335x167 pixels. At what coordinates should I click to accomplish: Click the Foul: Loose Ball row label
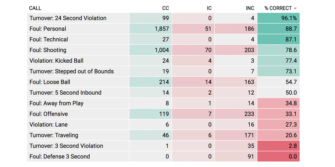tap(50, 82)
